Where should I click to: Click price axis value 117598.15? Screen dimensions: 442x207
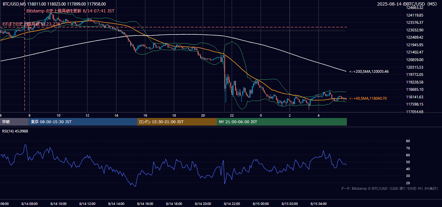pyautogui.click(x=415, y=104)
